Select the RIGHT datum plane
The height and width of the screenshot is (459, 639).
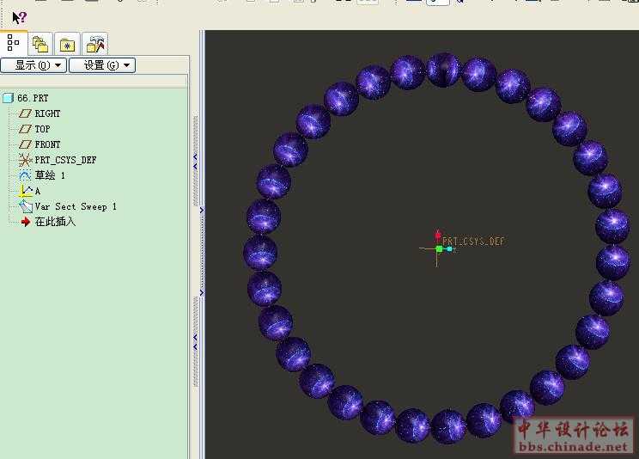(47, 113)
